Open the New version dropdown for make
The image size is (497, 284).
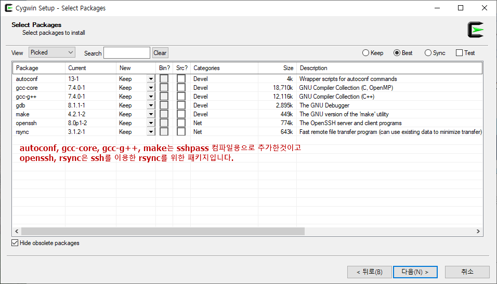151,114
